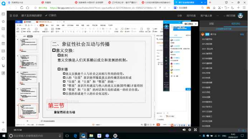Viewport: 248px width, 139px height.
Task: Enter fullscreen mode for the video
Action: [195, 130]
